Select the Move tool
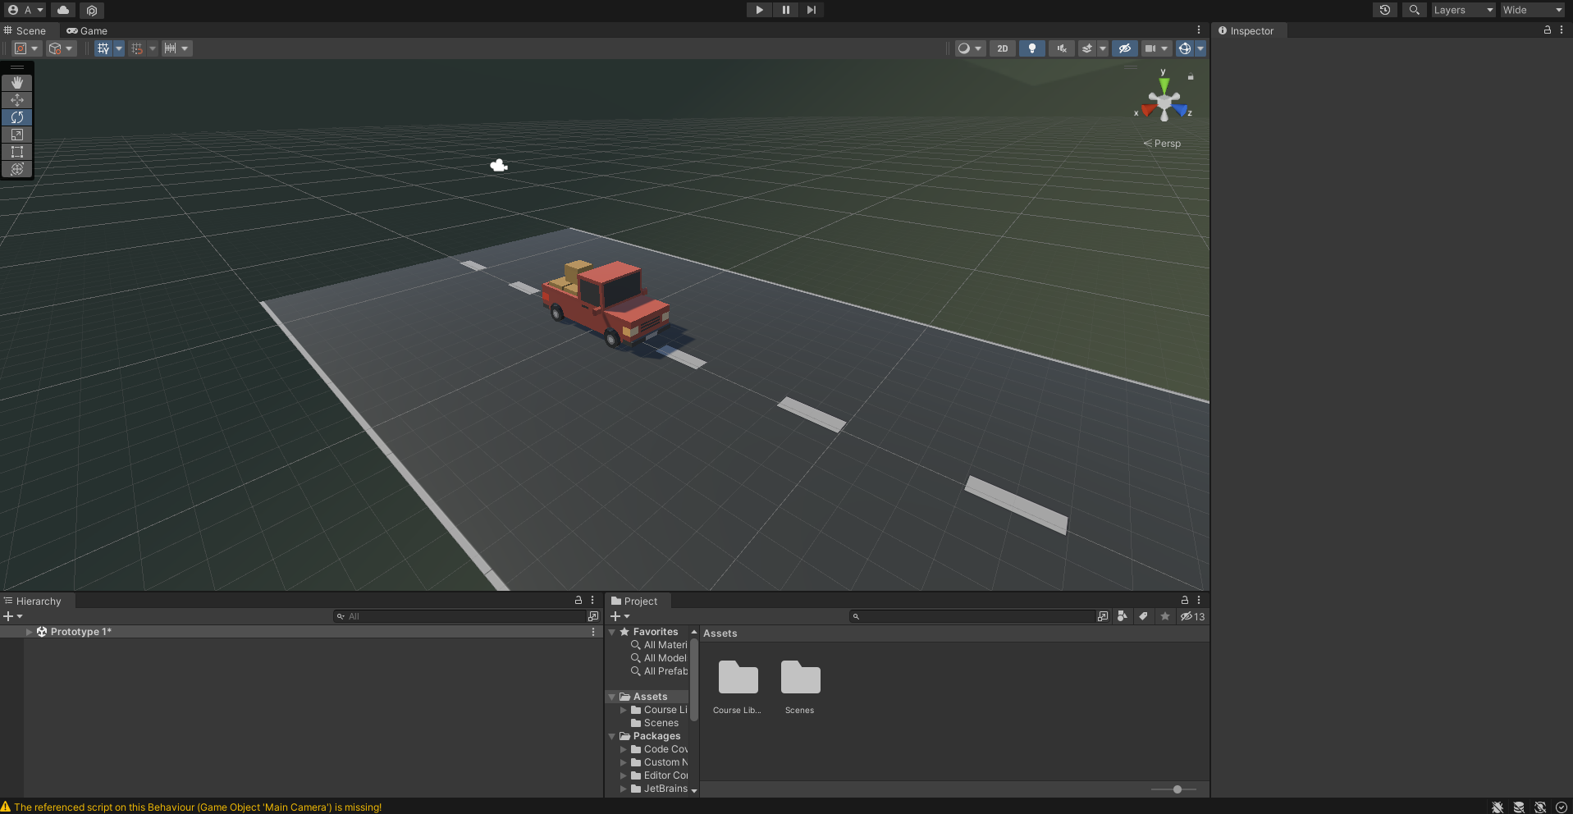The image size is (1573, 814). coord(17,100)
